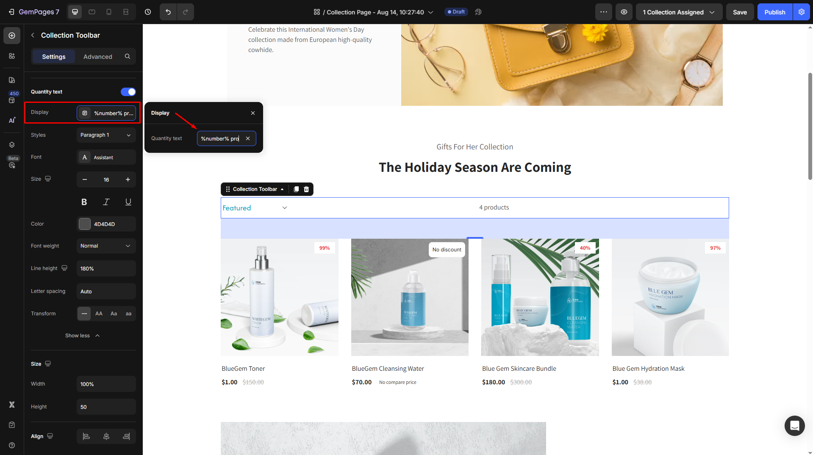Viewport: 813px width, 455px height.
Task: Switch to tablet device view icon
Action: tap(92, 12)
